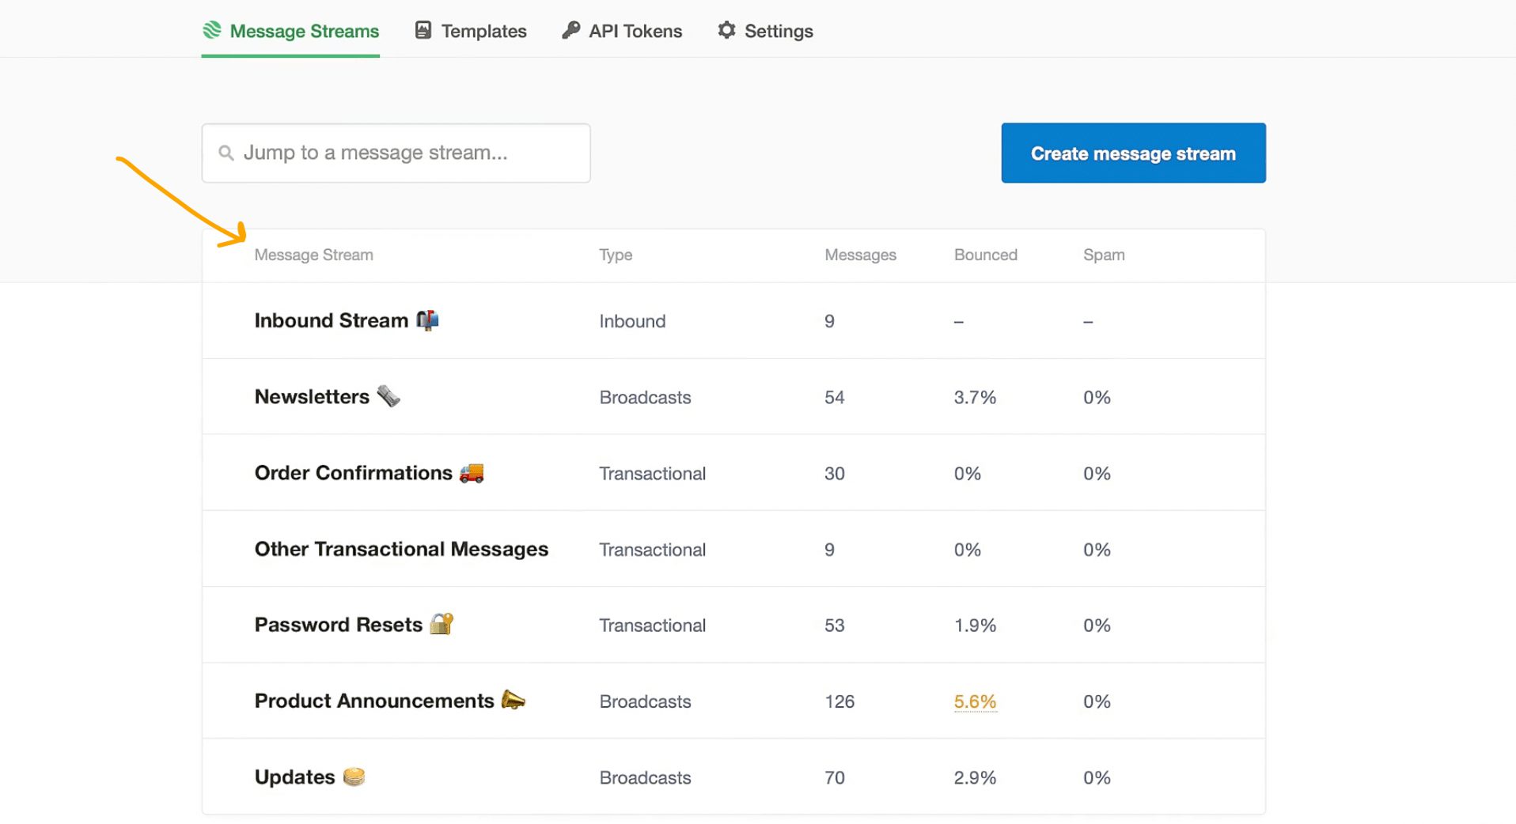Click the Message Streams leaf icon
Viewport: 1516px width, 824px height.
(211, 30)
